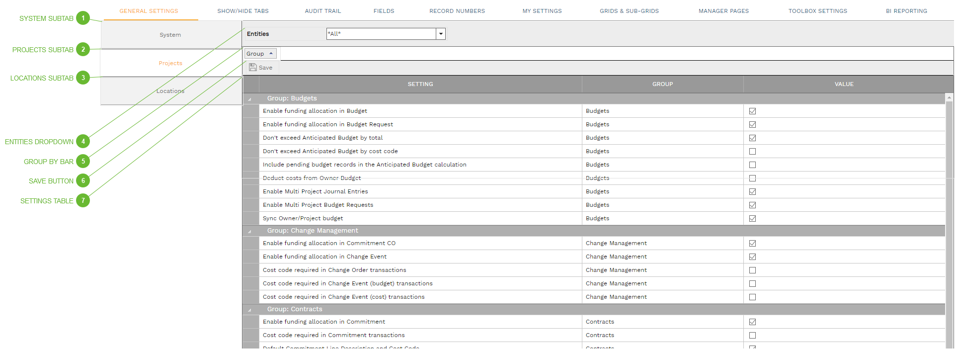Toggle Enable Multi Project Journal Entries checkbox
This screenshot has width=957, height=350.
click(x=752, y=191)
